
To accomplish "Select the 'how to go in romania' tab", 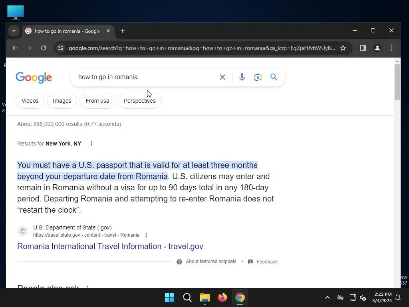I will (67, 31).
